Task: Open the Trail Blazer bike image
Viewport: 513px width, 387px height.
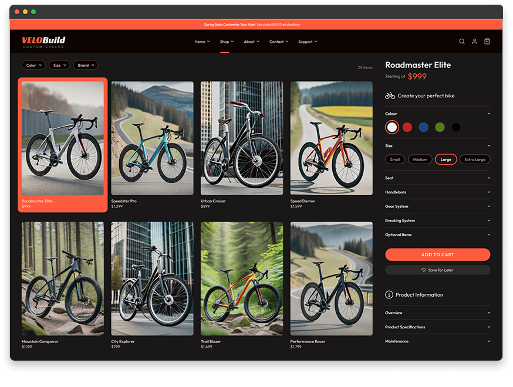Action: [x=242, y=279]
